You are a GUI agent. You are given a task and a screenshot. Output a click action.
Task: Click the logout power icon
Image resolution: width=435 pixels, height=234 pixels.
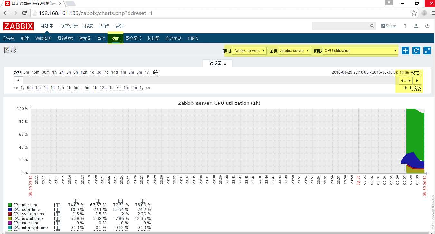(427, 26)
